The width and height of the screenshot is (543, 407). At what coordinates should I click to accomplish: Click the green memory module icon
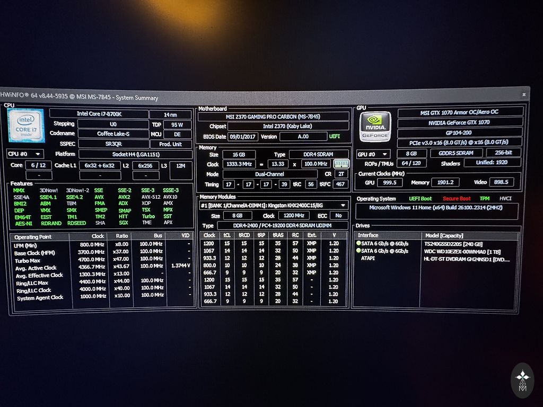pos(341,164)
